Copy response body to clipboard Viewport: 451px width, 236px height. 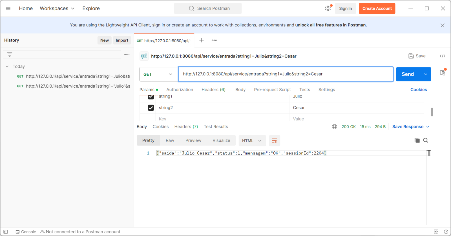[x=417, y=140]
